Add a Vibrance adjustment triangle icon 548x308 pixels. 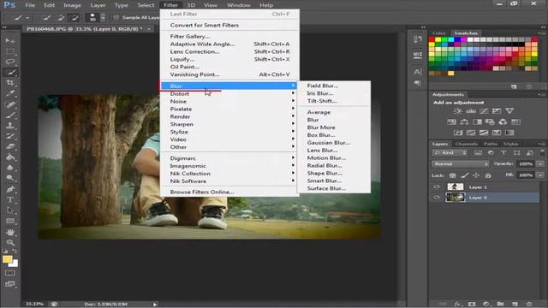point(509,111)
